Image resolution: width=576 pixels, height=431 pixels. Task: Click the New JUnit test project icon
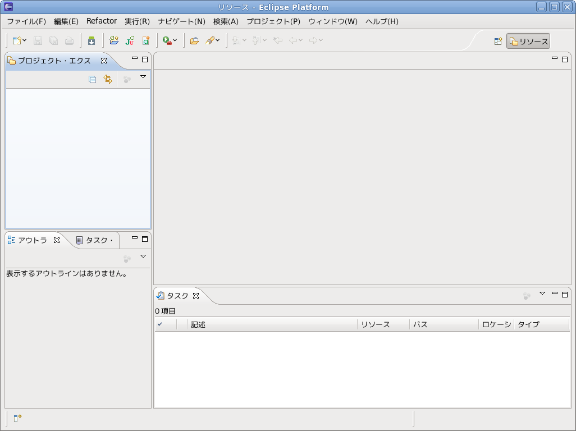click(x=130, y=40)
